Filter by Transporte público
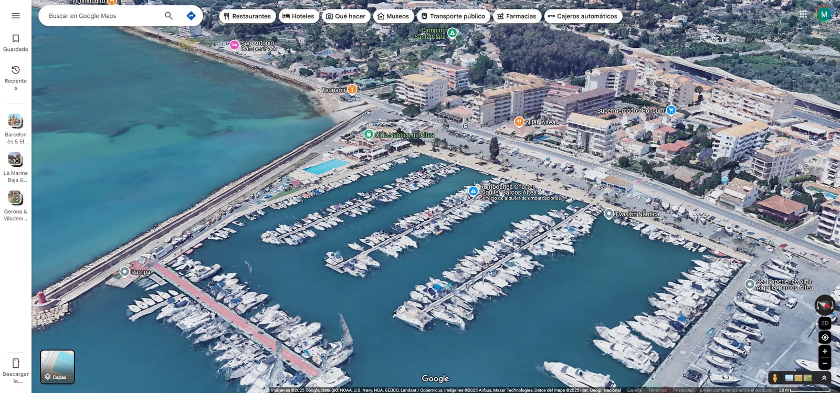 pyautogui.click(x=453, y=16)
